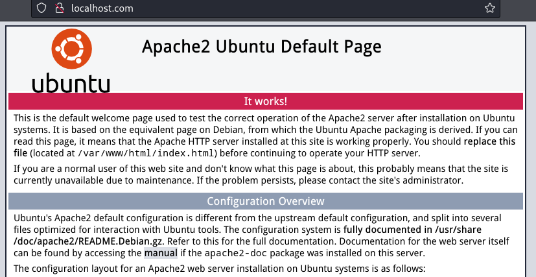Click the black 'ubuntu' wordmark below the logo
The width and height of the screenshot is (536, 277).
(x=71, y=84)
